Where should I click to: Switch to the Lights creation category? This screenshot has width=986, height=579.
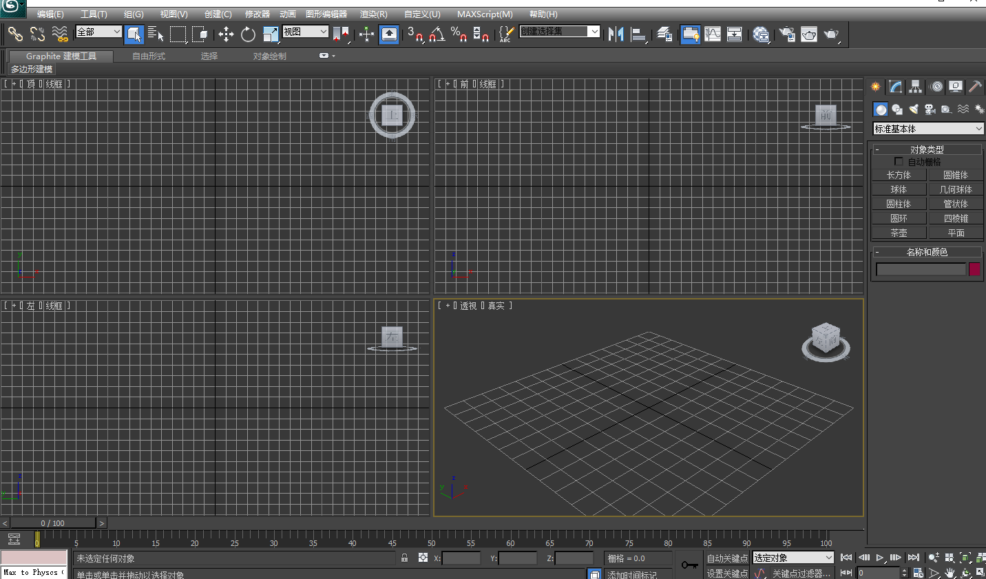914,109
